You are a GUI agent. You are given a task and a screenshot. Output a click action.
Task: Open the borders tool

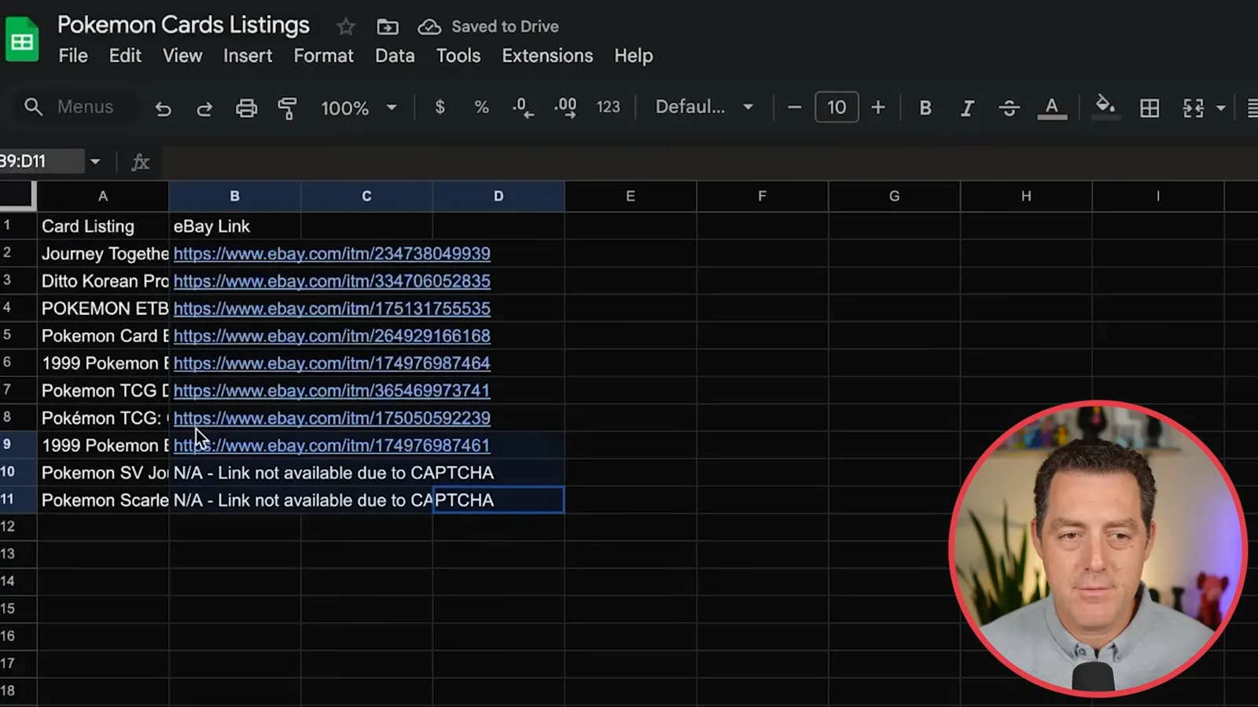pos(1149,108)
